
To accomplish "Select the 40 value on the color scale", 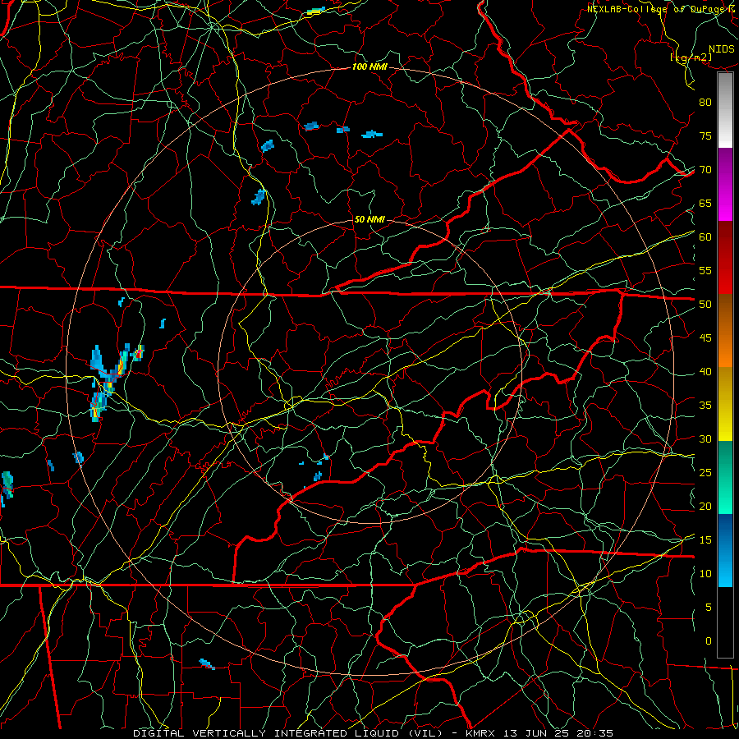I will (705, 372).
